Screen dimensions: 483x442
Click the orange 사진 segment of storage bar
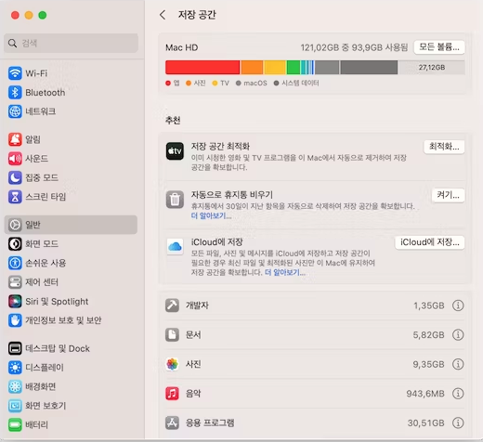pyautogui.click(x=252, y=67)
